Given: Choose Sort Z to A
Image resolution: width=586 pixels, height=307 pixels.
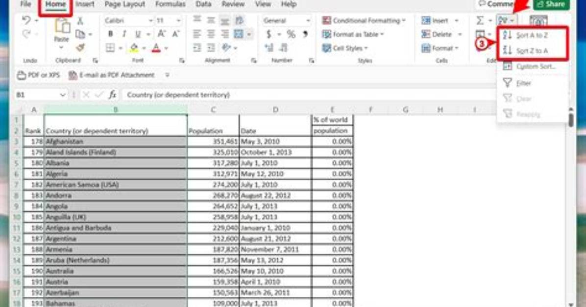Looking at the screenshot, I should [532, 51].
